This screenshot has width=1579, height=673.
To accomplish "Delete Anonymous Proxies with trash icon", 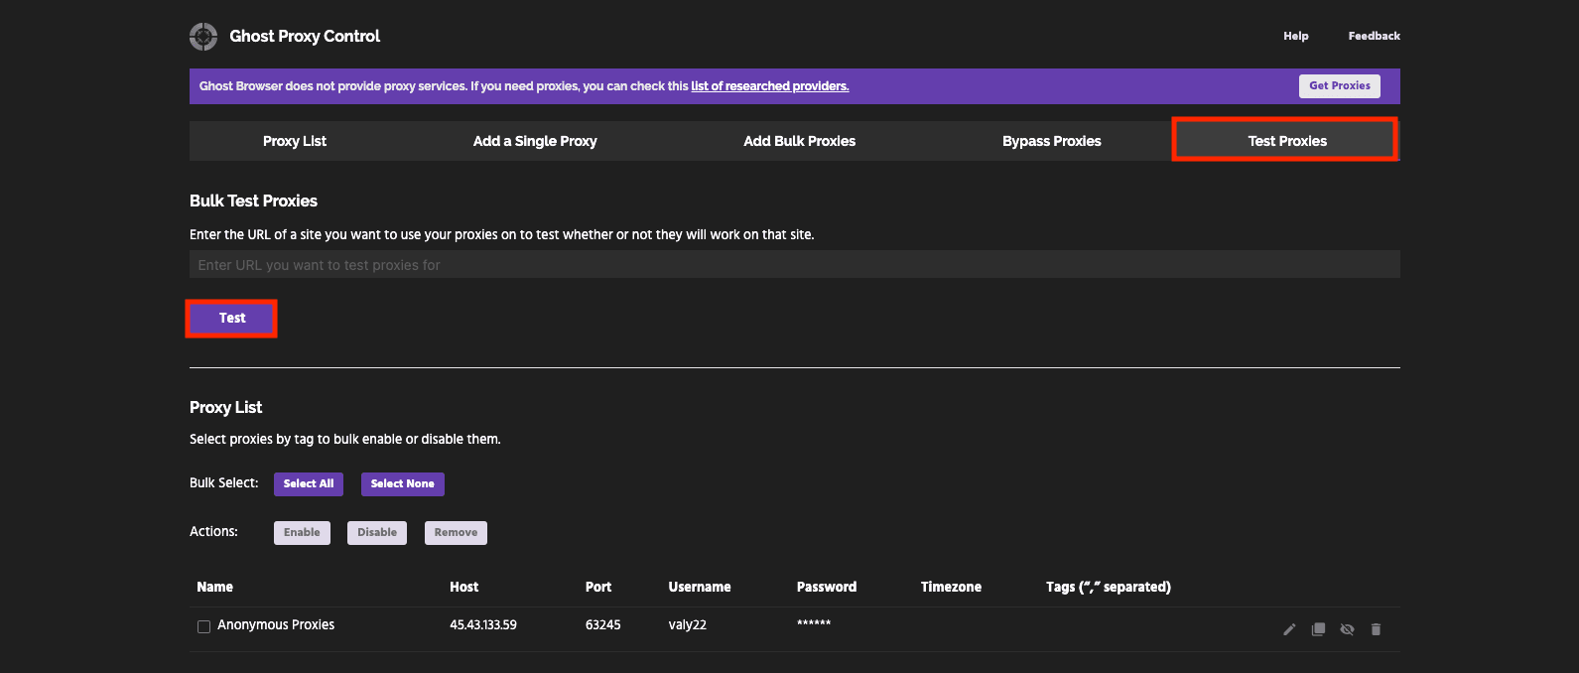I will pos(1376,629).
